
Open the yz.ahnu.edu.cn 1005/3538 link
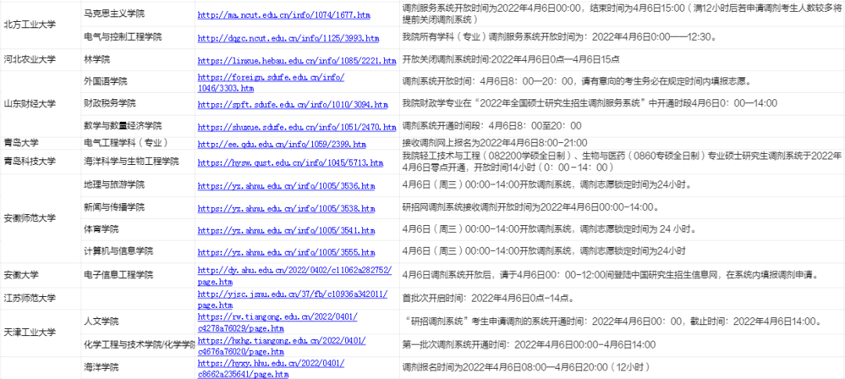click(x=286, y=209)
